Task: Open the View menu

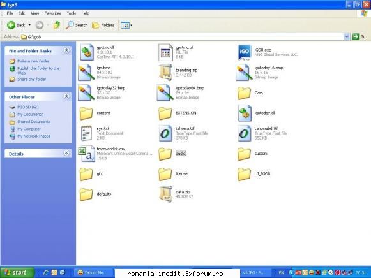Action: 34,13
